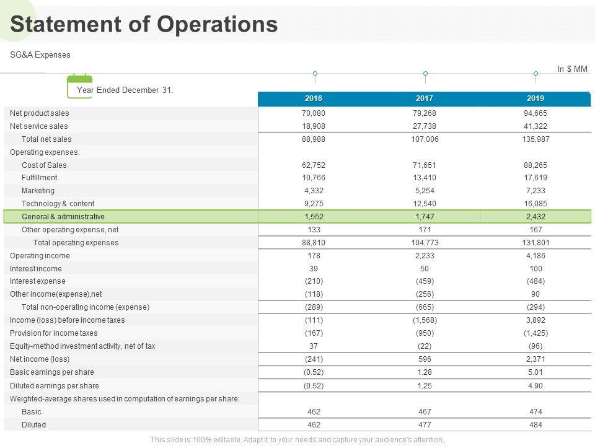The height and width of the screenshot is (446, 595).
Task: Select the Total net sales 135,987 value
Action: click(x=535, y=139)
